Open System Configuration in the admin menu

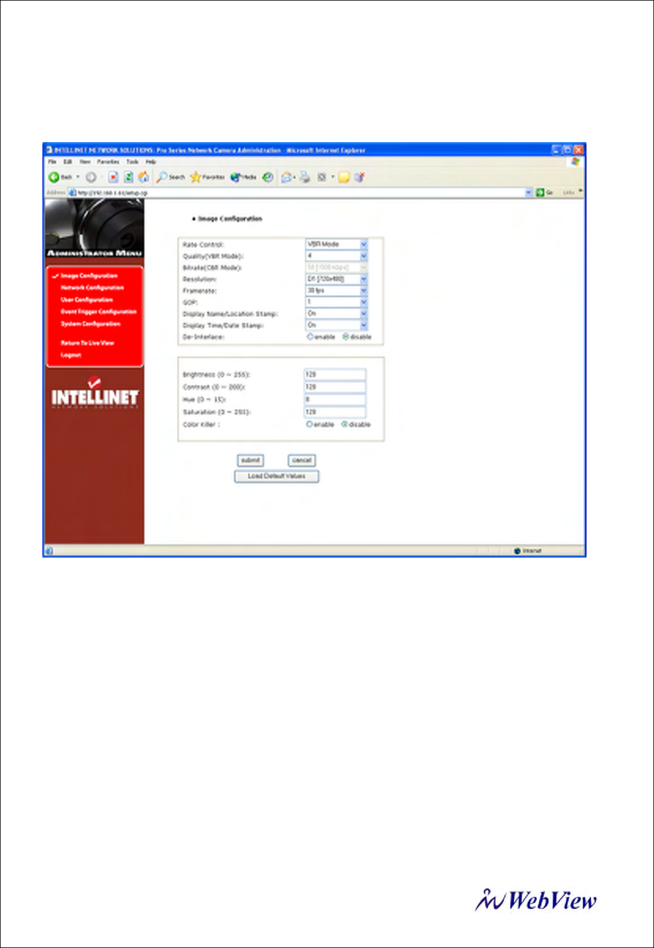click(x=90, y=324)
